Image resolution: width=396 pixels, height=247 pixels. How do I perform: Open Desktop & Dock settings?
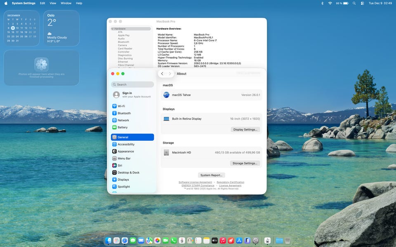(x=128, y=172)
